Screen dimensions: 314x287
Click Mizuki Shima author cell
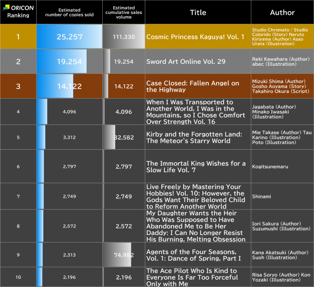click(x=282, y=86)
